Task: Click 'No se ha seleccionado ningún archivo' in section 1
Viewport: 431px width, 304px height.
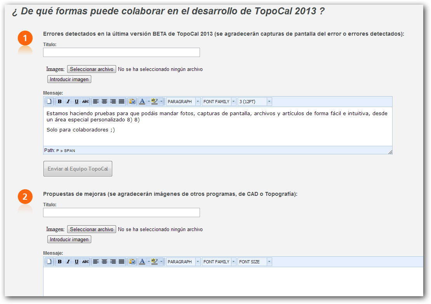Action: click(x=160, y=69)
